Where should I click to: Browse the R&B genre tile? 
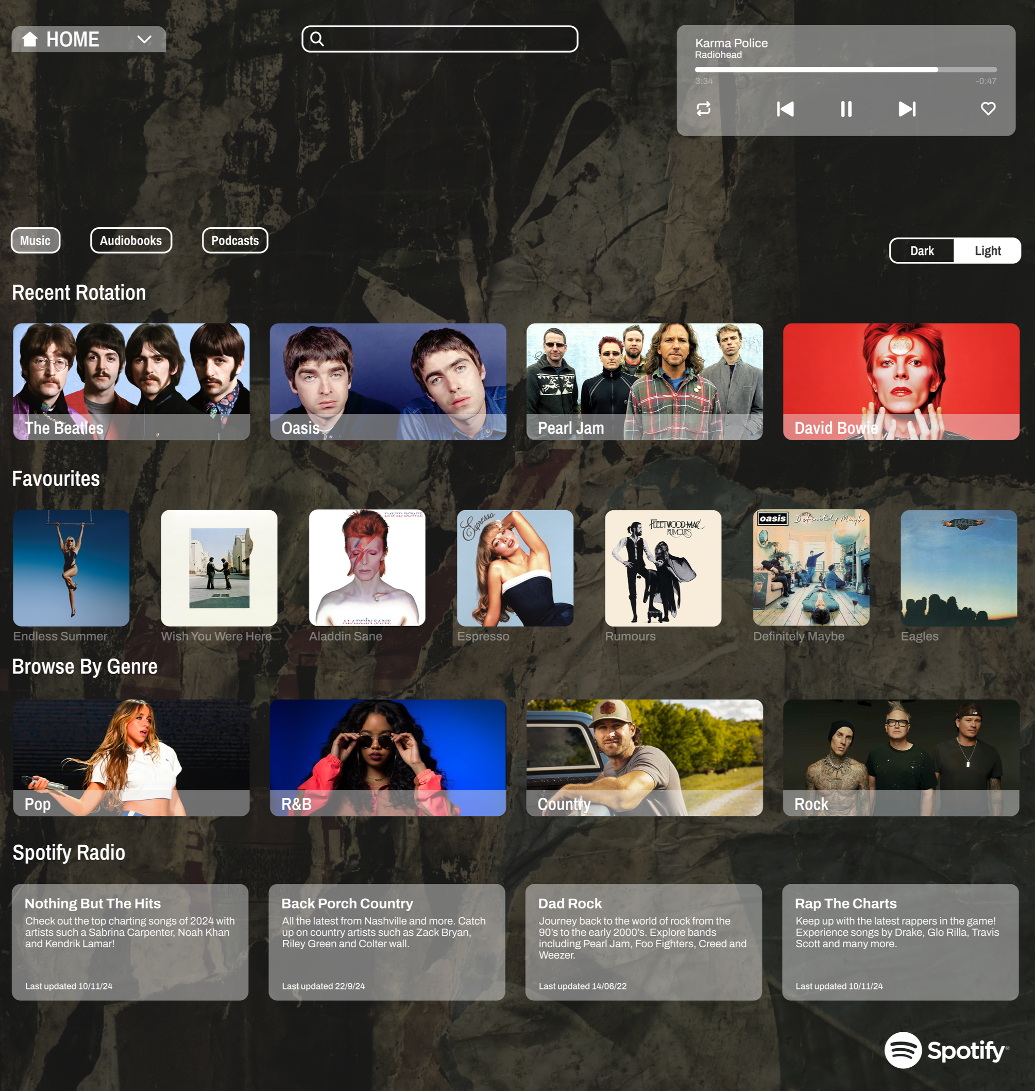387,757
